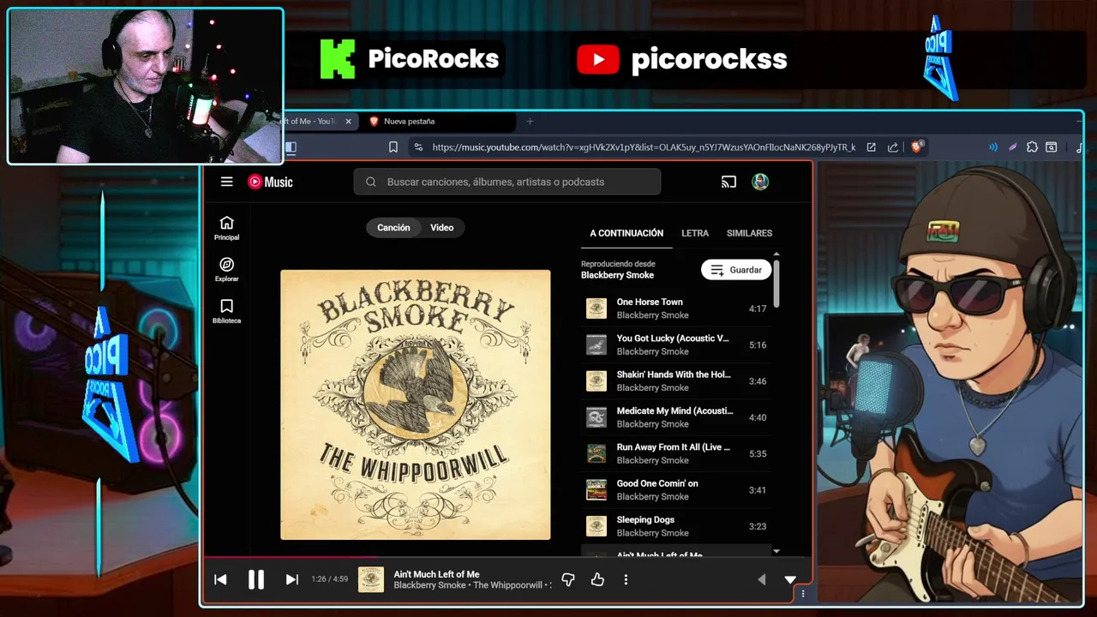Like the current song with thumbs up
The image size is (1097, 617).
coord(597,580)
